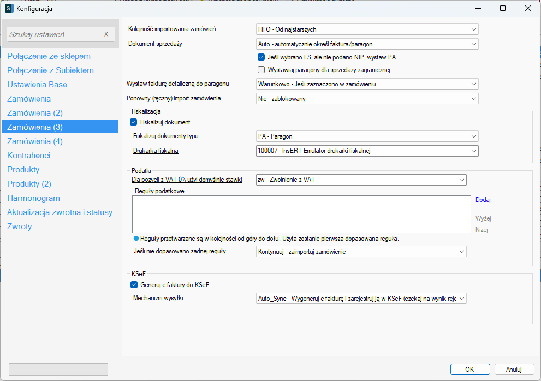
Task: Click the app icon in title bar
Action: click(9, 8)
